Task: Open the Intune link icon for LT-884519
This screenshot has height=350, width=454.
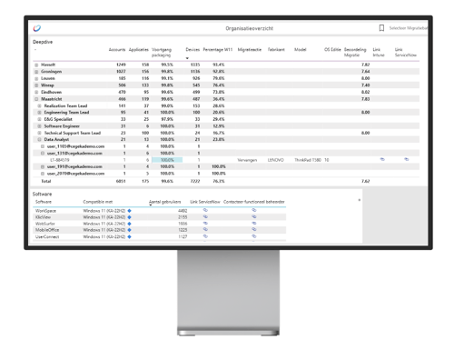Action: pyautogui.click(x=382, y=159)
